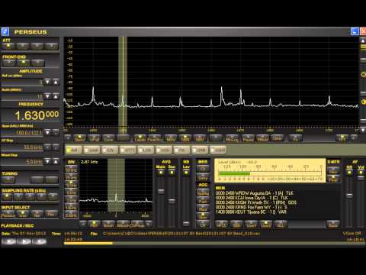Image resolution: width=366 pixels, height=275 pixels.
Task: Select the last ATT attenuator button
Action: click(x=52, y=46)
